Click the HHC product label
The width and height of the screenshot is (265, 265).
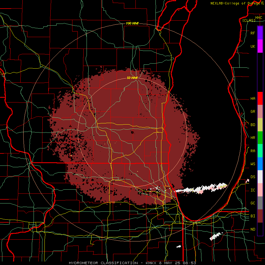point(259,18)
